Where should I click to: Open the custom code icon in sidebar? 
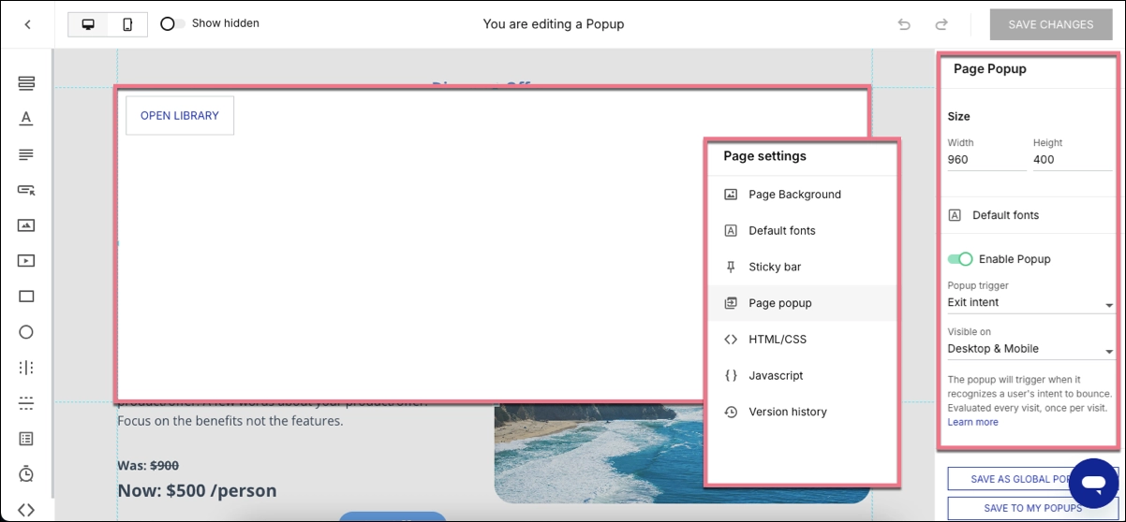click(x=26, y=510)
